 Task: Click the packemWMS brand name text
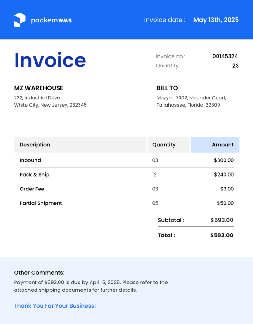pyautogui.click(x=51, y=20)
